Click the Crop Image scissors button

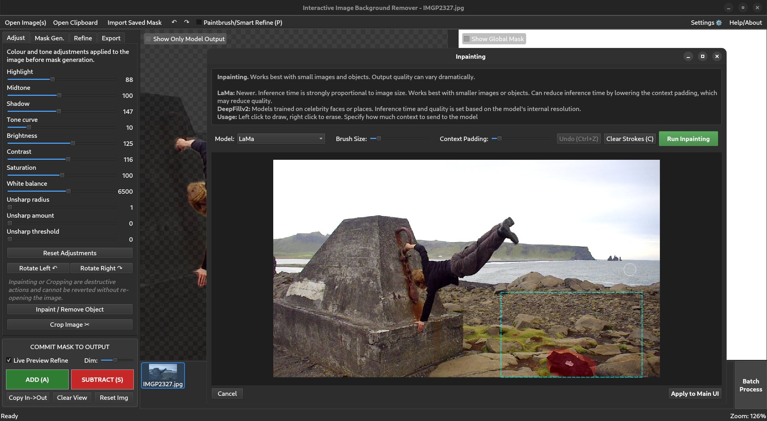pyautogui.click(x=70, y=324)
